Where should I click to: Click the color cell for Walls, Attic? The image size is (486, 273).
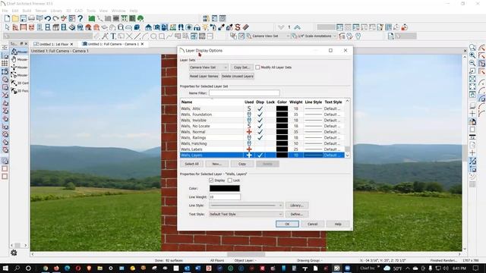point(282,108)
